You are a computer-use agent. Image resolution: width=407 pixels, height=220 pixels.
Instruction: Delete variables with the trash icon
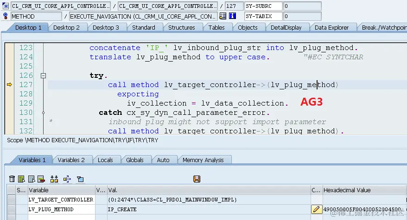(x=12, y=179)
